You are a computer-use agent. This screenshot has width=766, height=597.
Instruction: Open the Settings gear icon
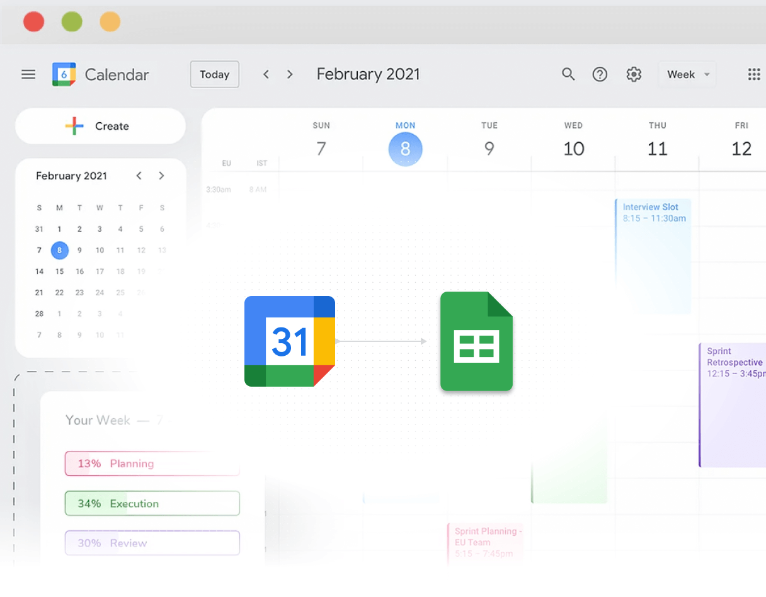click(634, 74)
